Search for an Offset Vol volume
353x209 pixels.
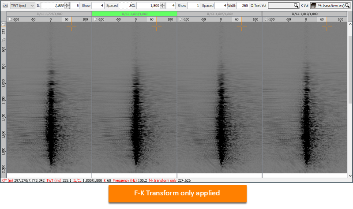point(283,6)
